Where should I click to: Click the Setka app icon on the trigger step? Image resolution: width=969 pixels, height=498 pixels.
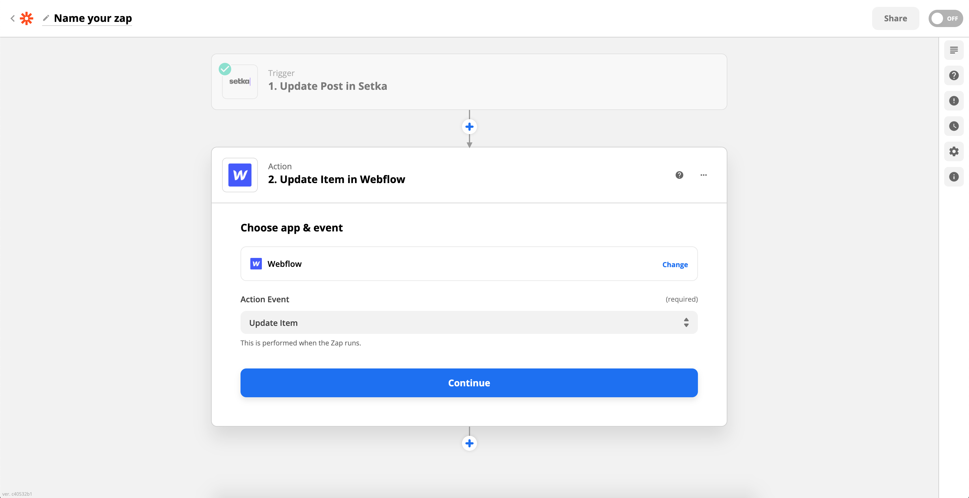click(x=240, y=81)
